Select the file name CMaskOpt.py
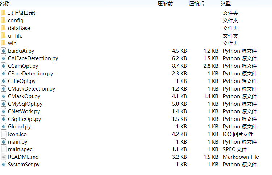The height and width of the screenshot is (175, 272). point(24,96)
